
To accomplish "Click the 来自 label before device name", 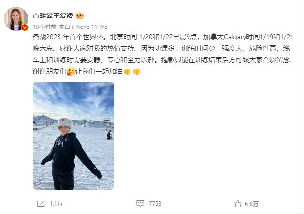I will tap(64, 27).
